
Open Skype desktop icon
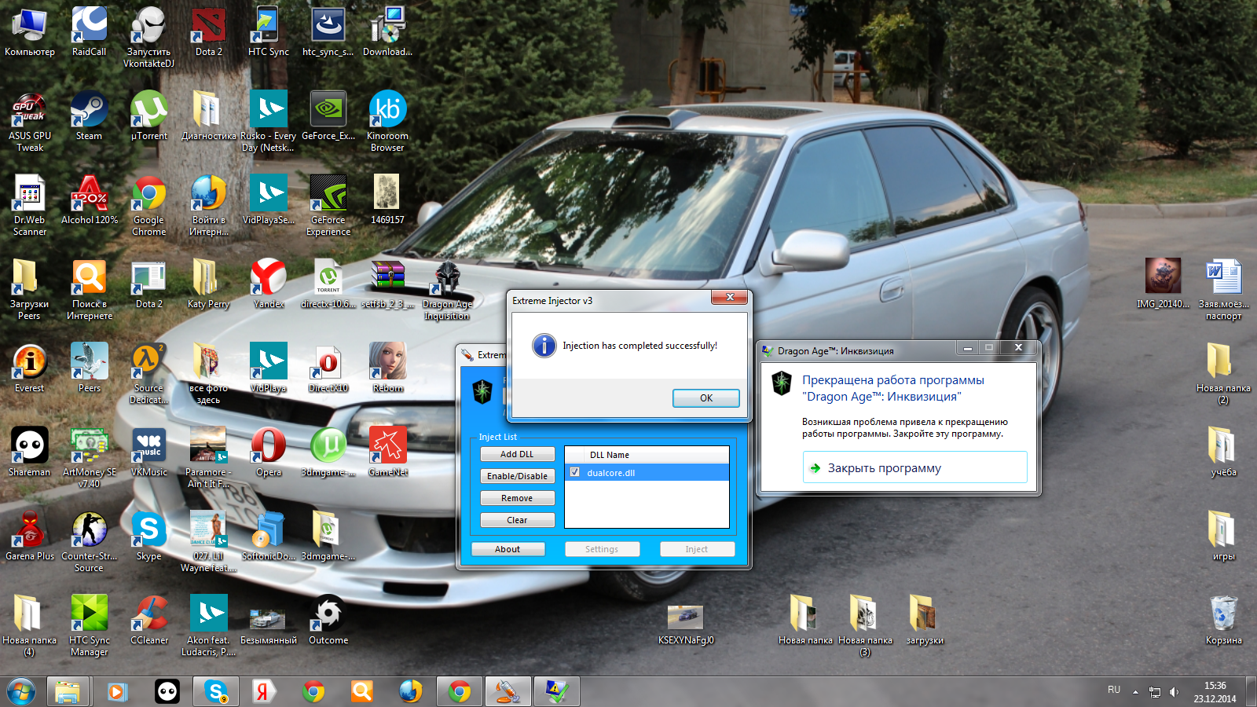tap(149, 536)
